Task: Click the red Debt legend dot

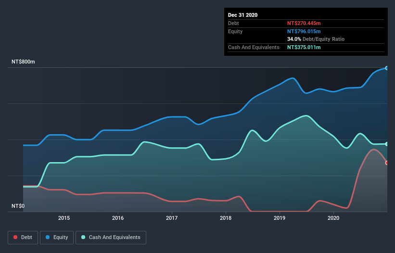Action: click(15, 237)
